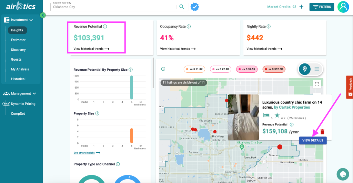
Task: Open Dynamic Pricing beta page
Action: tap(19, 104)
